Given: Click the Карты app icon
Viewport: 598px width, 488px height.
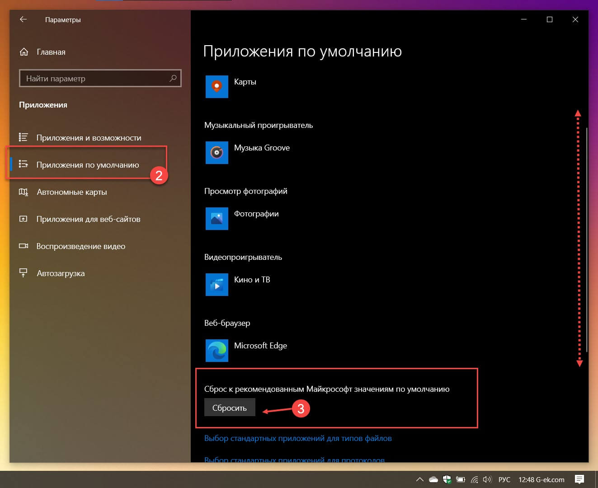Looking at the screenshot, I should [217, 87].
